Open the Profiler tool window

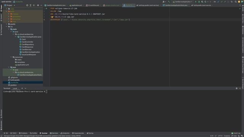34,133
